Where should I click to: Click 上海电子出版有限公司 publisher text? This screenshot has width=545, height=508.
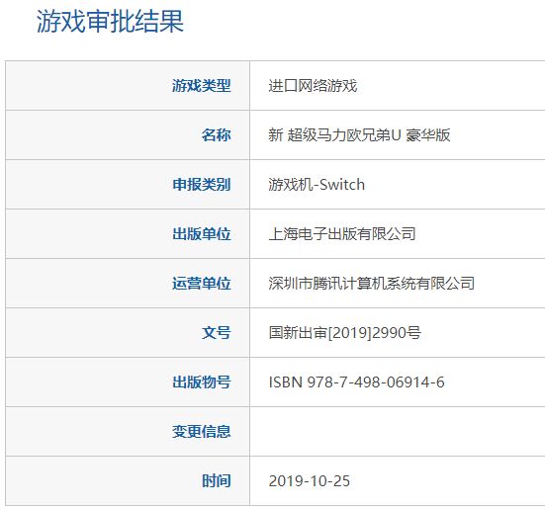pyautogui.click(x=342, y=233)
